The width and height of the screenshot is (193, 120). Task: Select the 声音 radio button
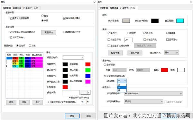pyautogui.click(x=42, y=21)
